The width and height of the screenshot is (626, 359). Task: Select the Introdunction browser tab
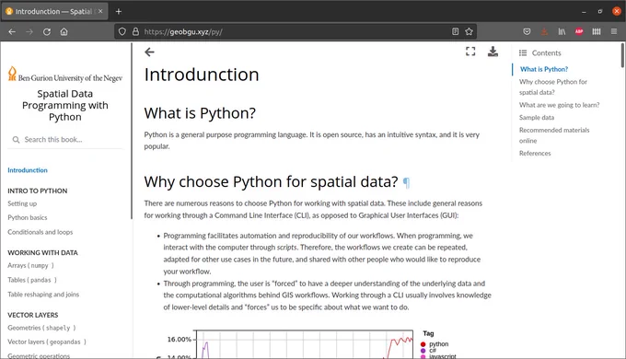coord(54,11)
